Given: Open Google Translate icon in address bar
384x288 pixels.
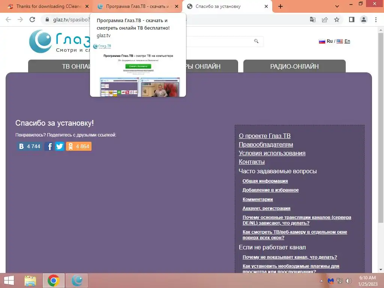Looking at the screenshot, I should (x=312, y=19).
